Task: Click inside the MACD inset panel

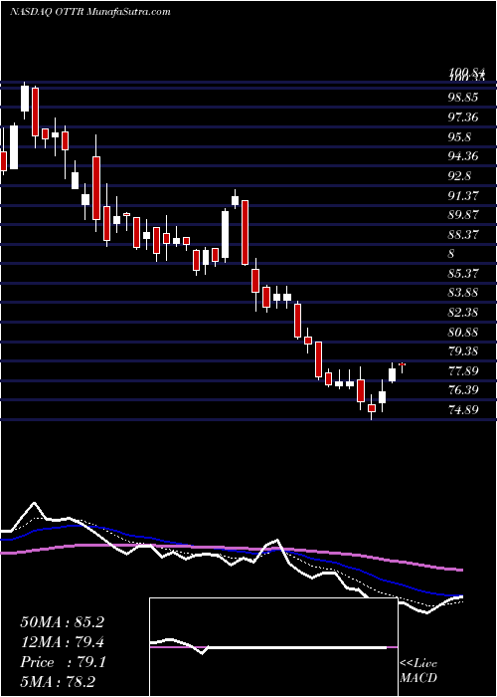Action: [x=273, y=647]
